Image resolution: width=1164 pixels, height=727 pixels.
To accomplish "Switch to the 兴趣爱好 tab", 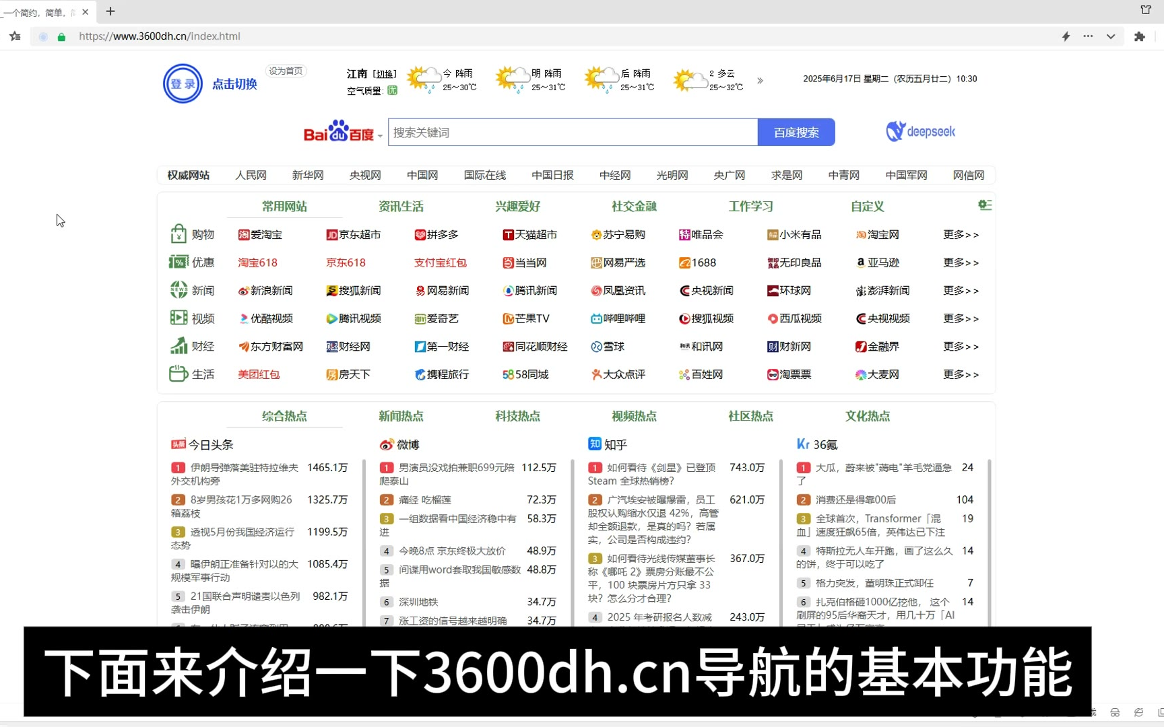I will point(517,206).
